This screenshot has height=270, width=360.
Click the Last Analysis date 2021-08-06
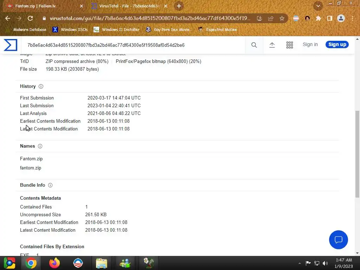[x=114, y=114]
